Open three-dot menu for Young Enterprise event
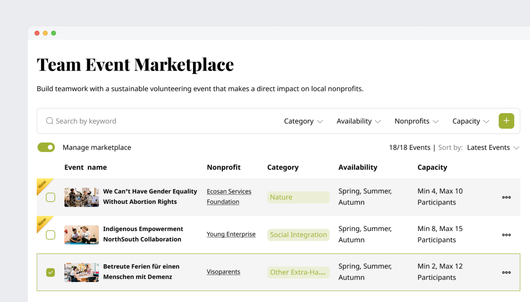The height and width of the screenshot is (302, 530). pos(506,235)
